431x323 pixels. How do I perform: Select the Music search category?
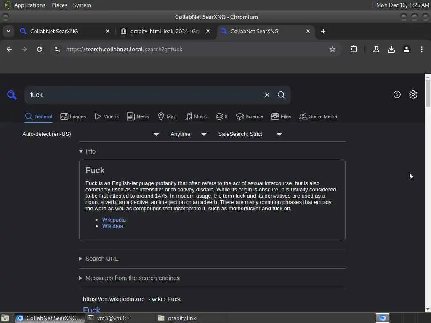tap(196, 116)
